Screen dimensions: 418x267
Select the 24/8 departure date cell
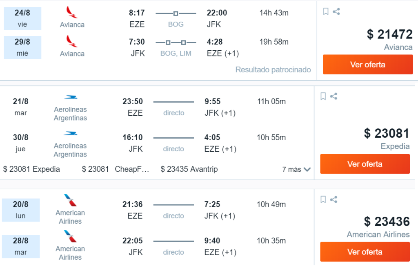(22, 18)
